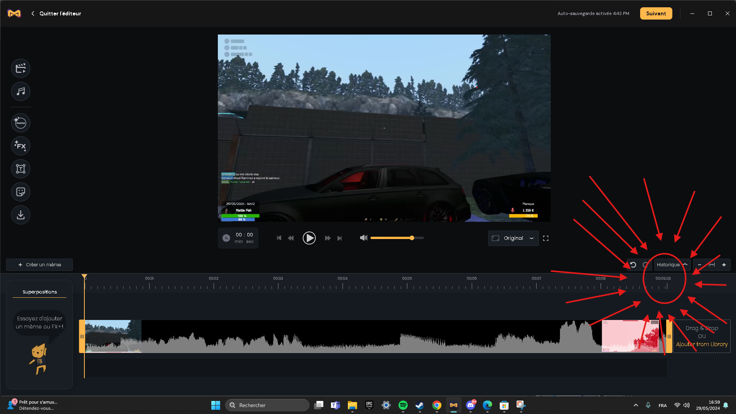Open the Original aspect ratio dropdown
The image size is (736, 414).
point(513,238)
